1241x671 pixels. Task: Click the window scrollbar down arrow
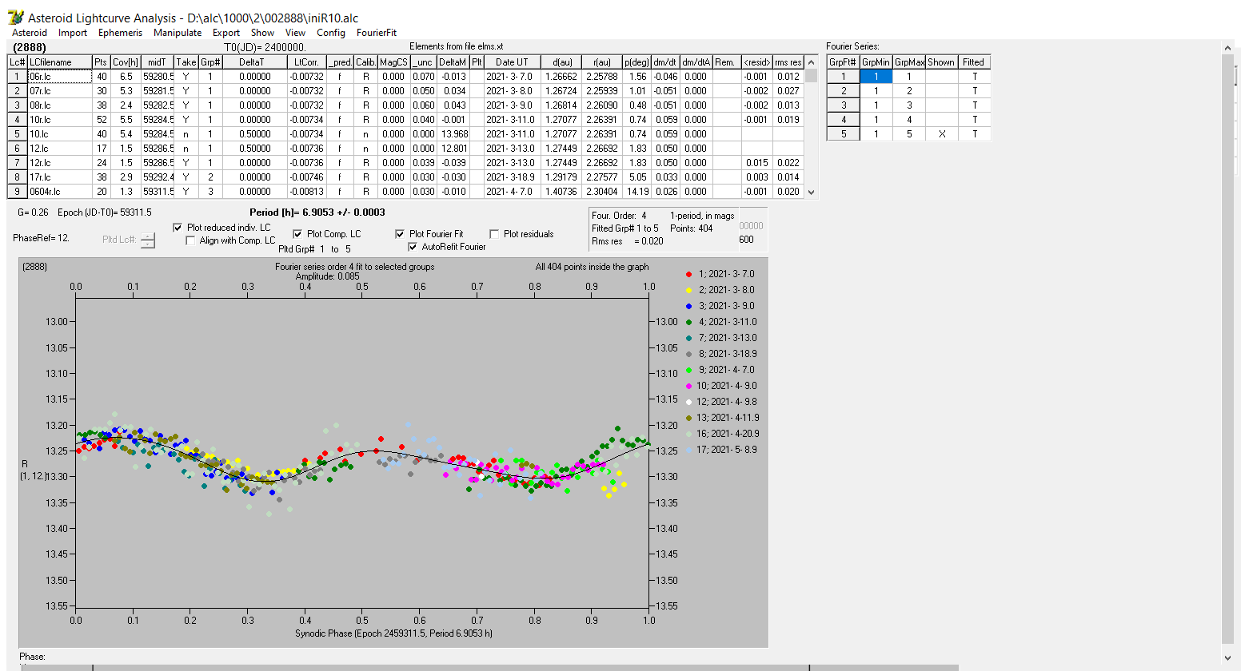click(x=1228, y=658)
